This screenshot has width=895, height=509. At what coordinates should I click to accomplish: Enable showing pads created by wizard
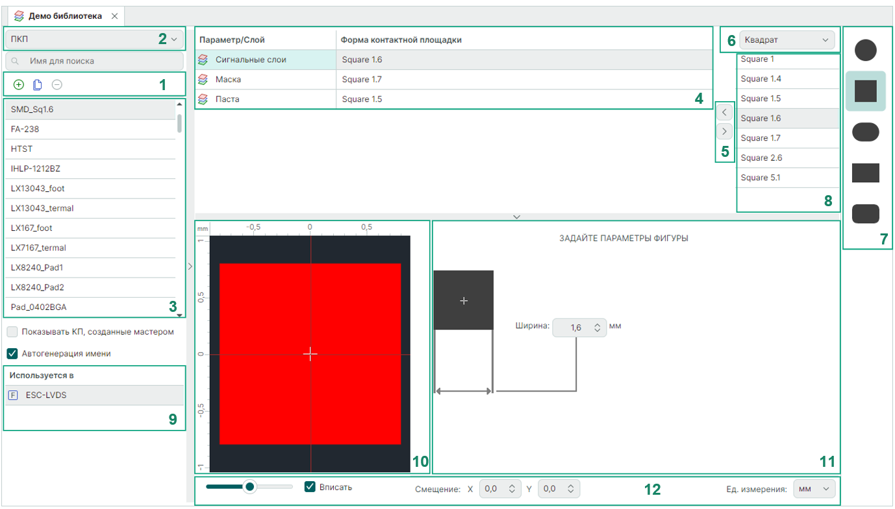click(12, 332)
